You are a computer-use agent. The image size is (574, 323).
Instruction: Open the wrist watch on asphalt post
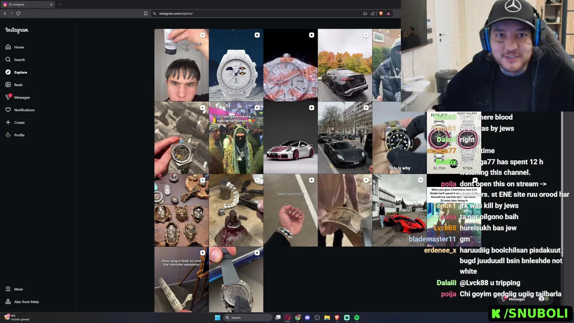(291, 210)
